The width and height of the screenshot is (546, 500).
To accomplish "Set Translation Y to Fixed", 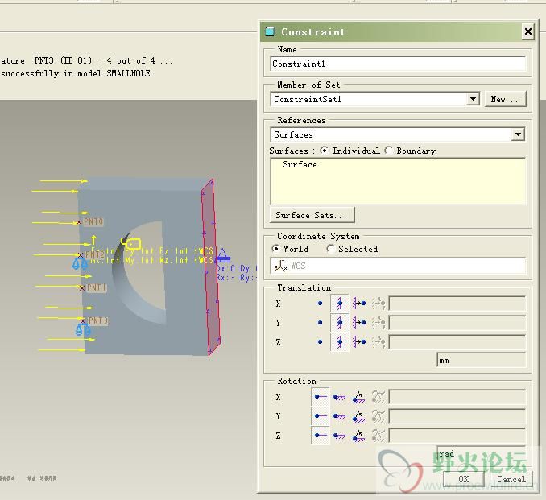I will (339, 323).
